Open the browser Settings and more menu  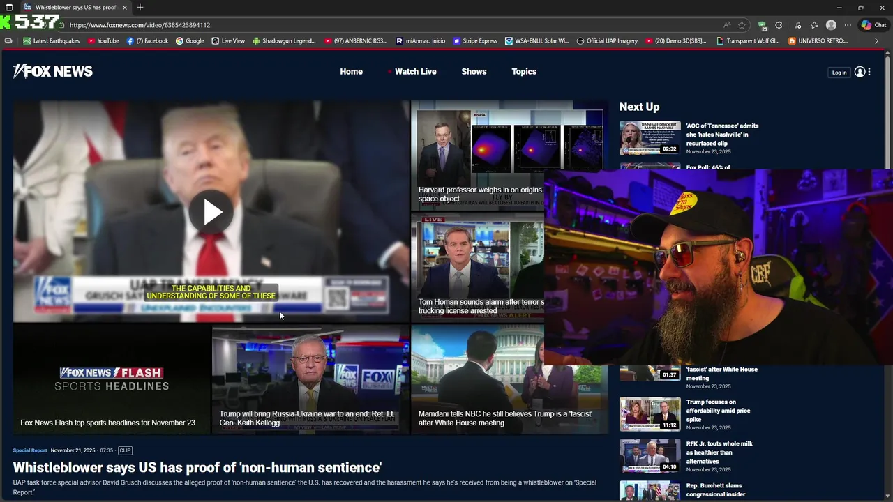point(848,25)
